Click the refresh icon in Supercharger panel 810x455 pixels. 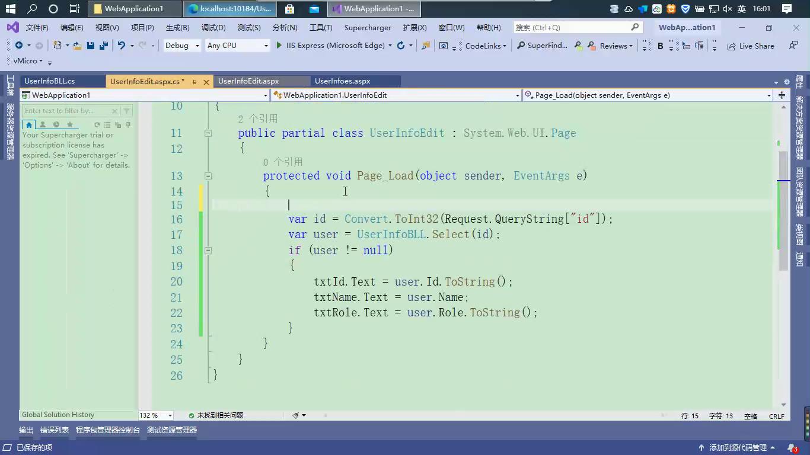tap(97, 124)
